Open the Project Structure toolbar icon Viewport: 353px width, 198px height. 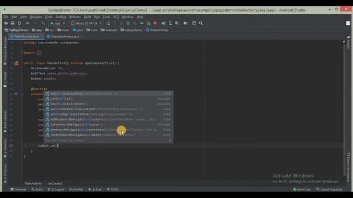[x=185, y=23]
